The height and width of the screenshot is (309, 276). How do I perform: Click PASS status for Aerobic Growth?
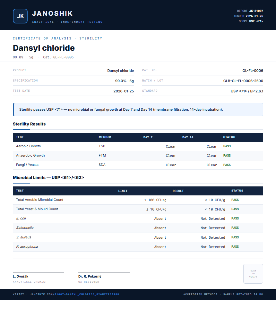pos(227,146)
